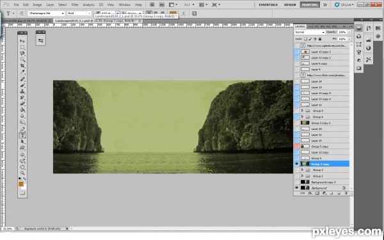Select the Blur tool

(22, 116)
